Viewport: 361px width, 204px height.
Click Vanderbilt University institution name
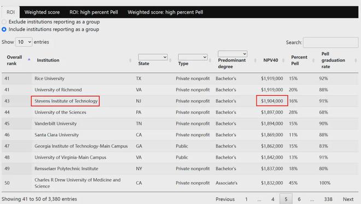(x=55, y=124)
